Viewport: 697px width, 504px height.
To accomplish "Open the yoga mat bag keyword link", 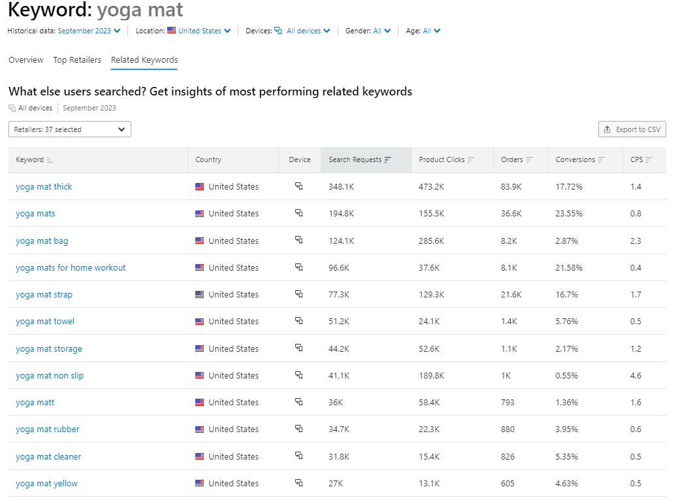I will [x=42, y=241].
